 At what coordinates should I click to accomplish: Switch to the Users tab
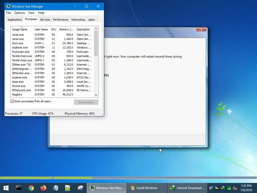pos(91,20)
